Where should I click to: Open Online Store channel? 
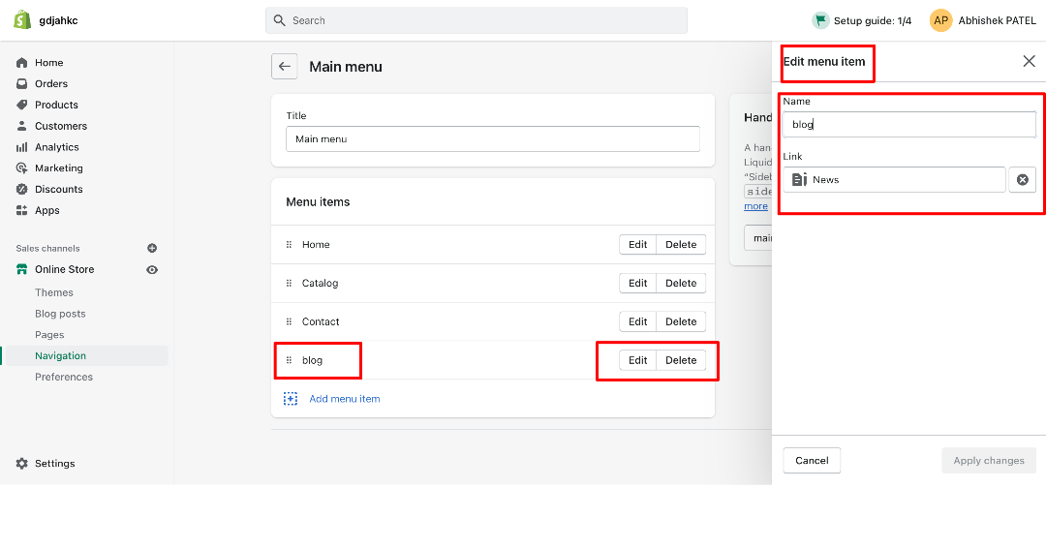[x=64, y=269]
